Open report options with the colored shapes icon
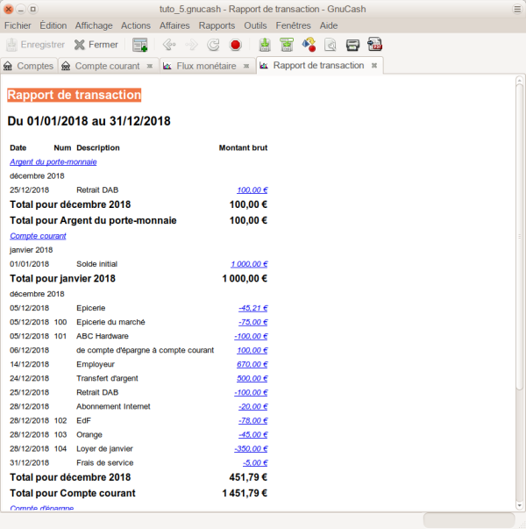This screenshot has height=529, width=526. coord(309,45)
